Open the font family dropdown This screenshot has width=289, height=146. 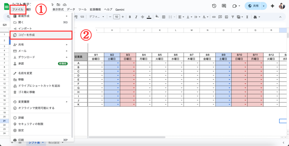[x=97, y=17]
